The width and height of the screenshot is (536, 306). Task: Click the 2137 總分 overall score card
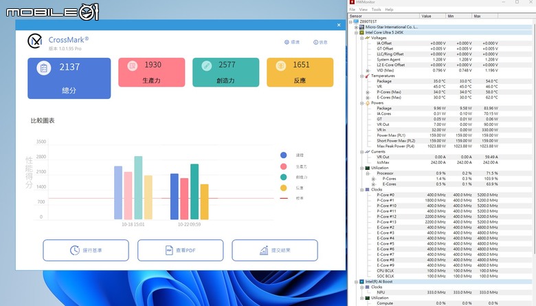[x=69, y=78]
